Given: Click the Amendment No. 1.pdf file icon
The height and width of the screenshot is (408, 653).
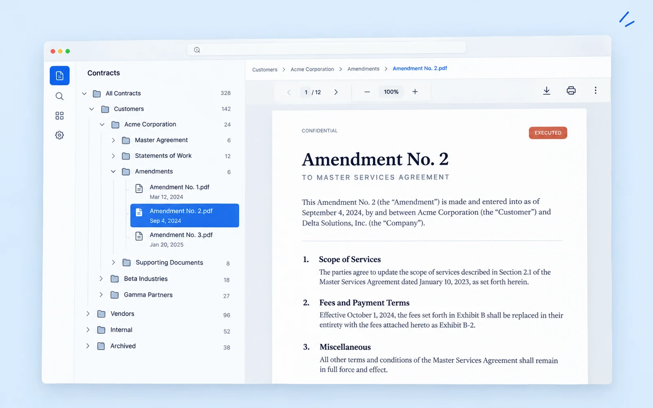Looking at the screenshot, I should 139,188.
